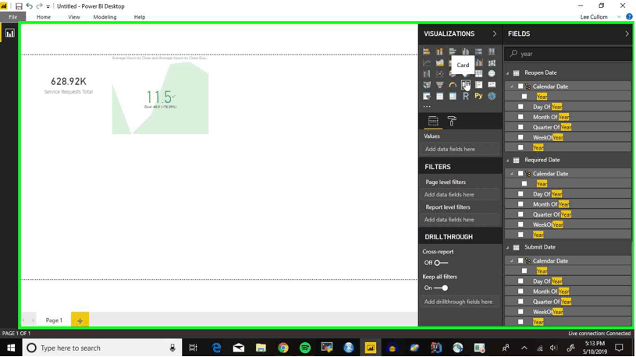Select the Stacked bar chart visualization
Screen dimensions: 636x357
(427, 51)
